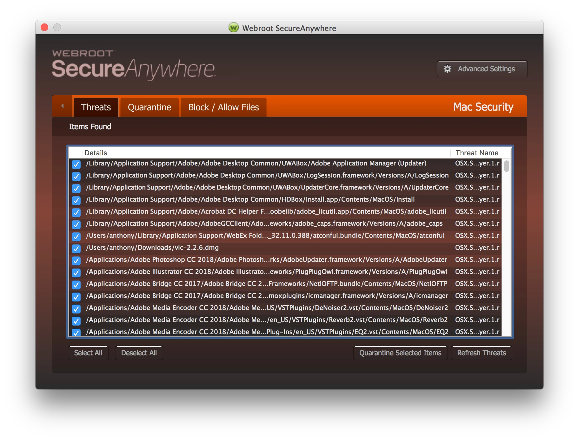
Task: Uncheck the Adobe Application Manager (Updater) row
Action: tap(76, 164)
